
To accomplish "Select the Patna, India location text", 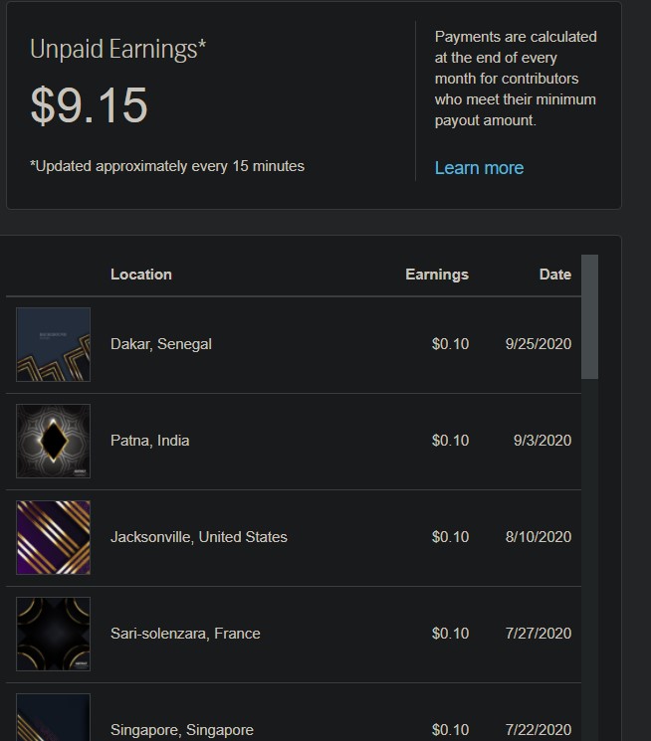I will (150, 441).
